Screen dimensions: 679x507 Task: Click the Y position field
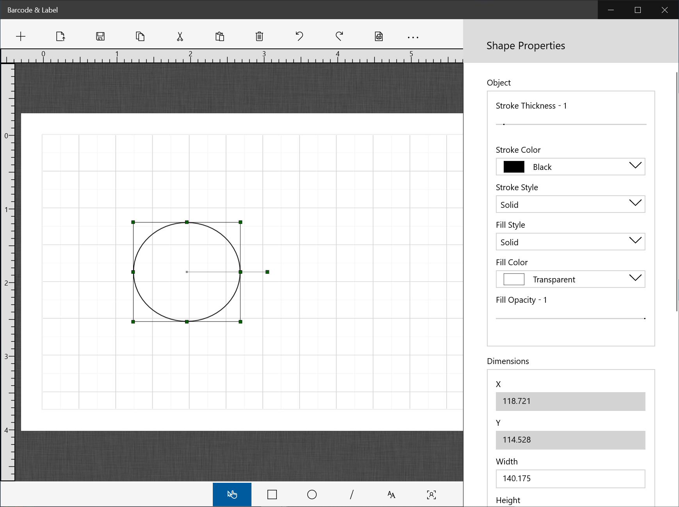click(570, 440)
